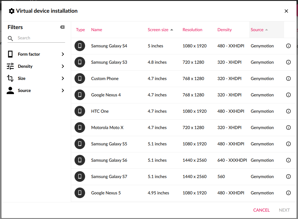Focus the filter Search field
This screenshot has height=219, width=298.
[x=39, y=38]
